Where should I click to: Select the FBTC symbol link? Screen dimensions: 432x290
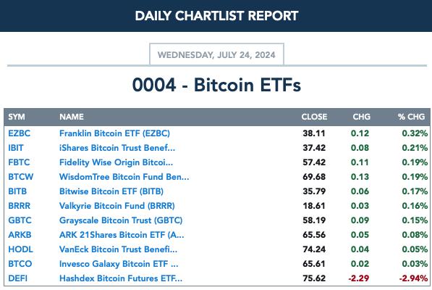pos(19,162)
